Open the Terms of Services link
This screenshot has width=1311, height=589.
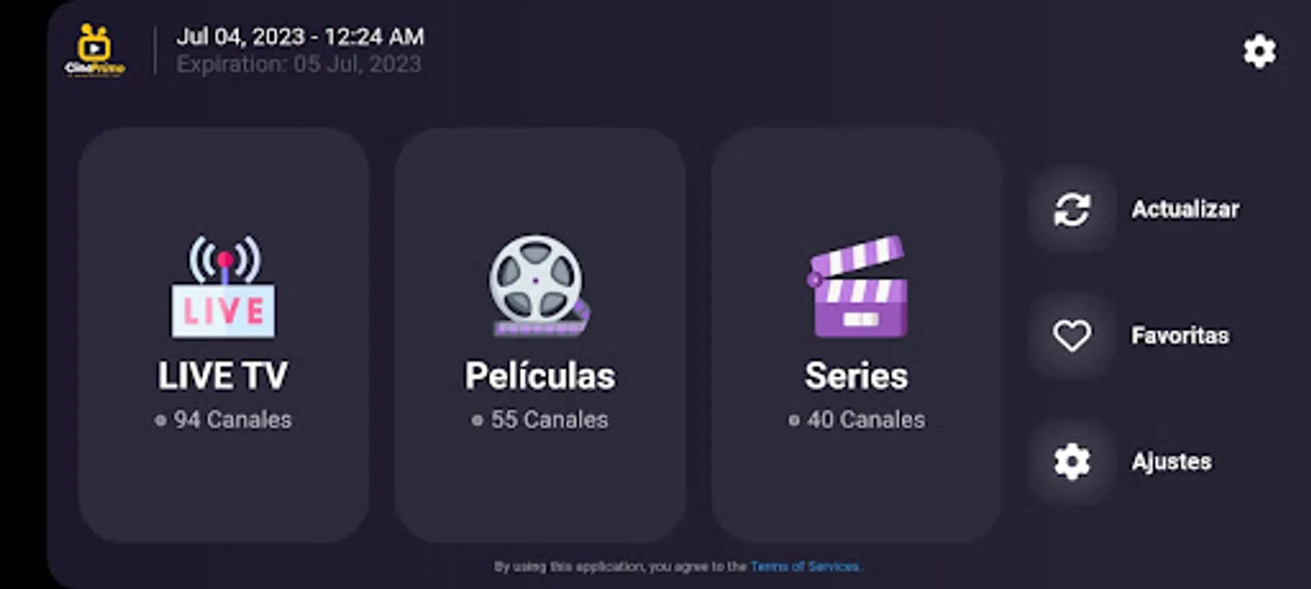(805, 567)
